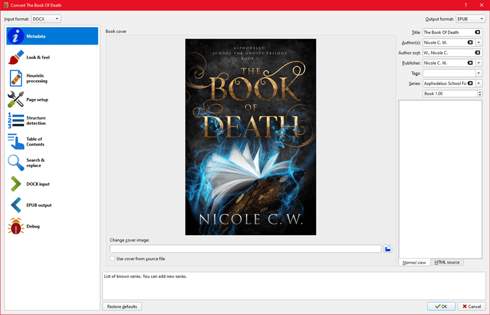Open DOCX input green arrow icon
Viewport: 490px width, 315px height.
(16, 184)
